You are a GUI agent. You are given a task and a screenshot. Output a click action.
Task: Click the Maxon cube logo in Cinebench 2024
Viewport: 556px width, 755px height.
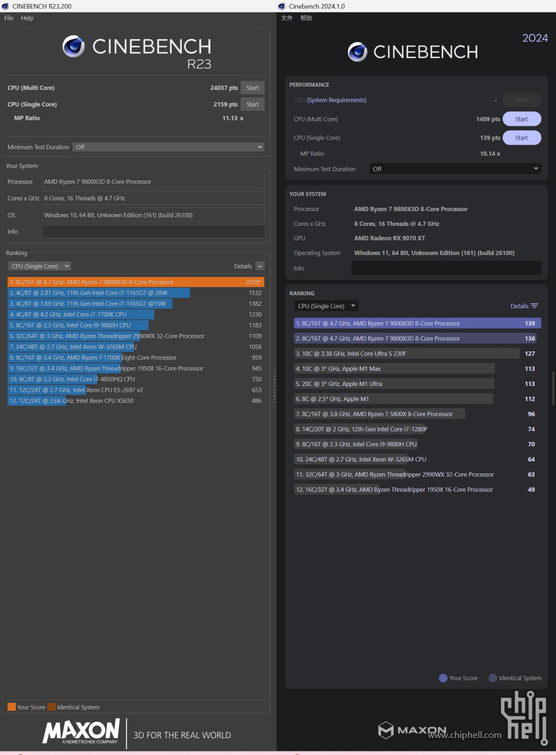[386, 730]
